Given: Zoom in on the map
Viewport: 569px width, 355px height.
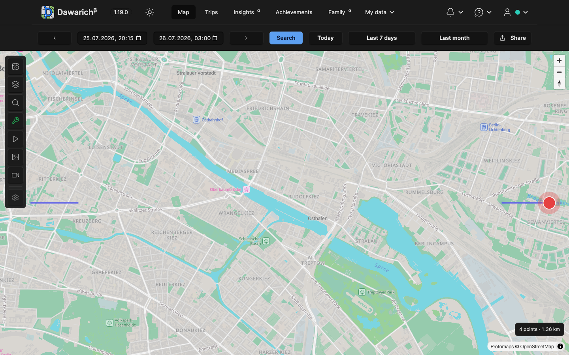Looking at the screenshot, I should pos(559,61).
